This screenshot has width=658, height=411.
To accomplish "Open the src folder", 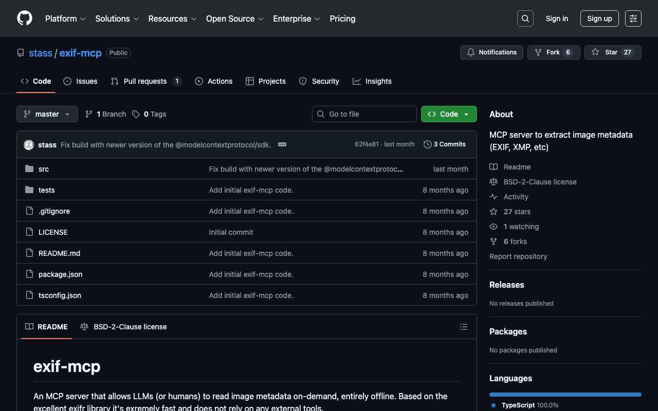I will (x=44, y=169).
